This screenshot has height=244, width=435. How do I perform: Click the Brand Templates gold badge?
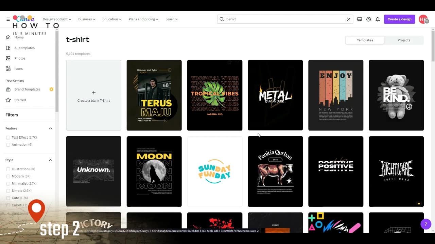(x=51, y=89)
